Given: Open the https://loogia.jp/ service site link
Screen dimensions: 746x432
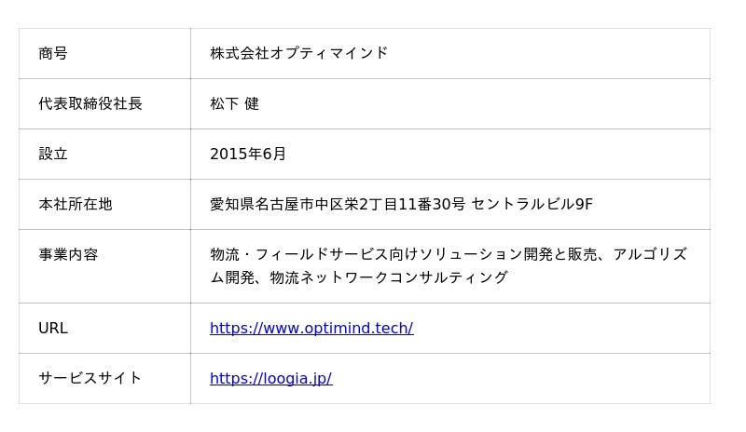Looking at the screenshot, I should tap(270, 378).
